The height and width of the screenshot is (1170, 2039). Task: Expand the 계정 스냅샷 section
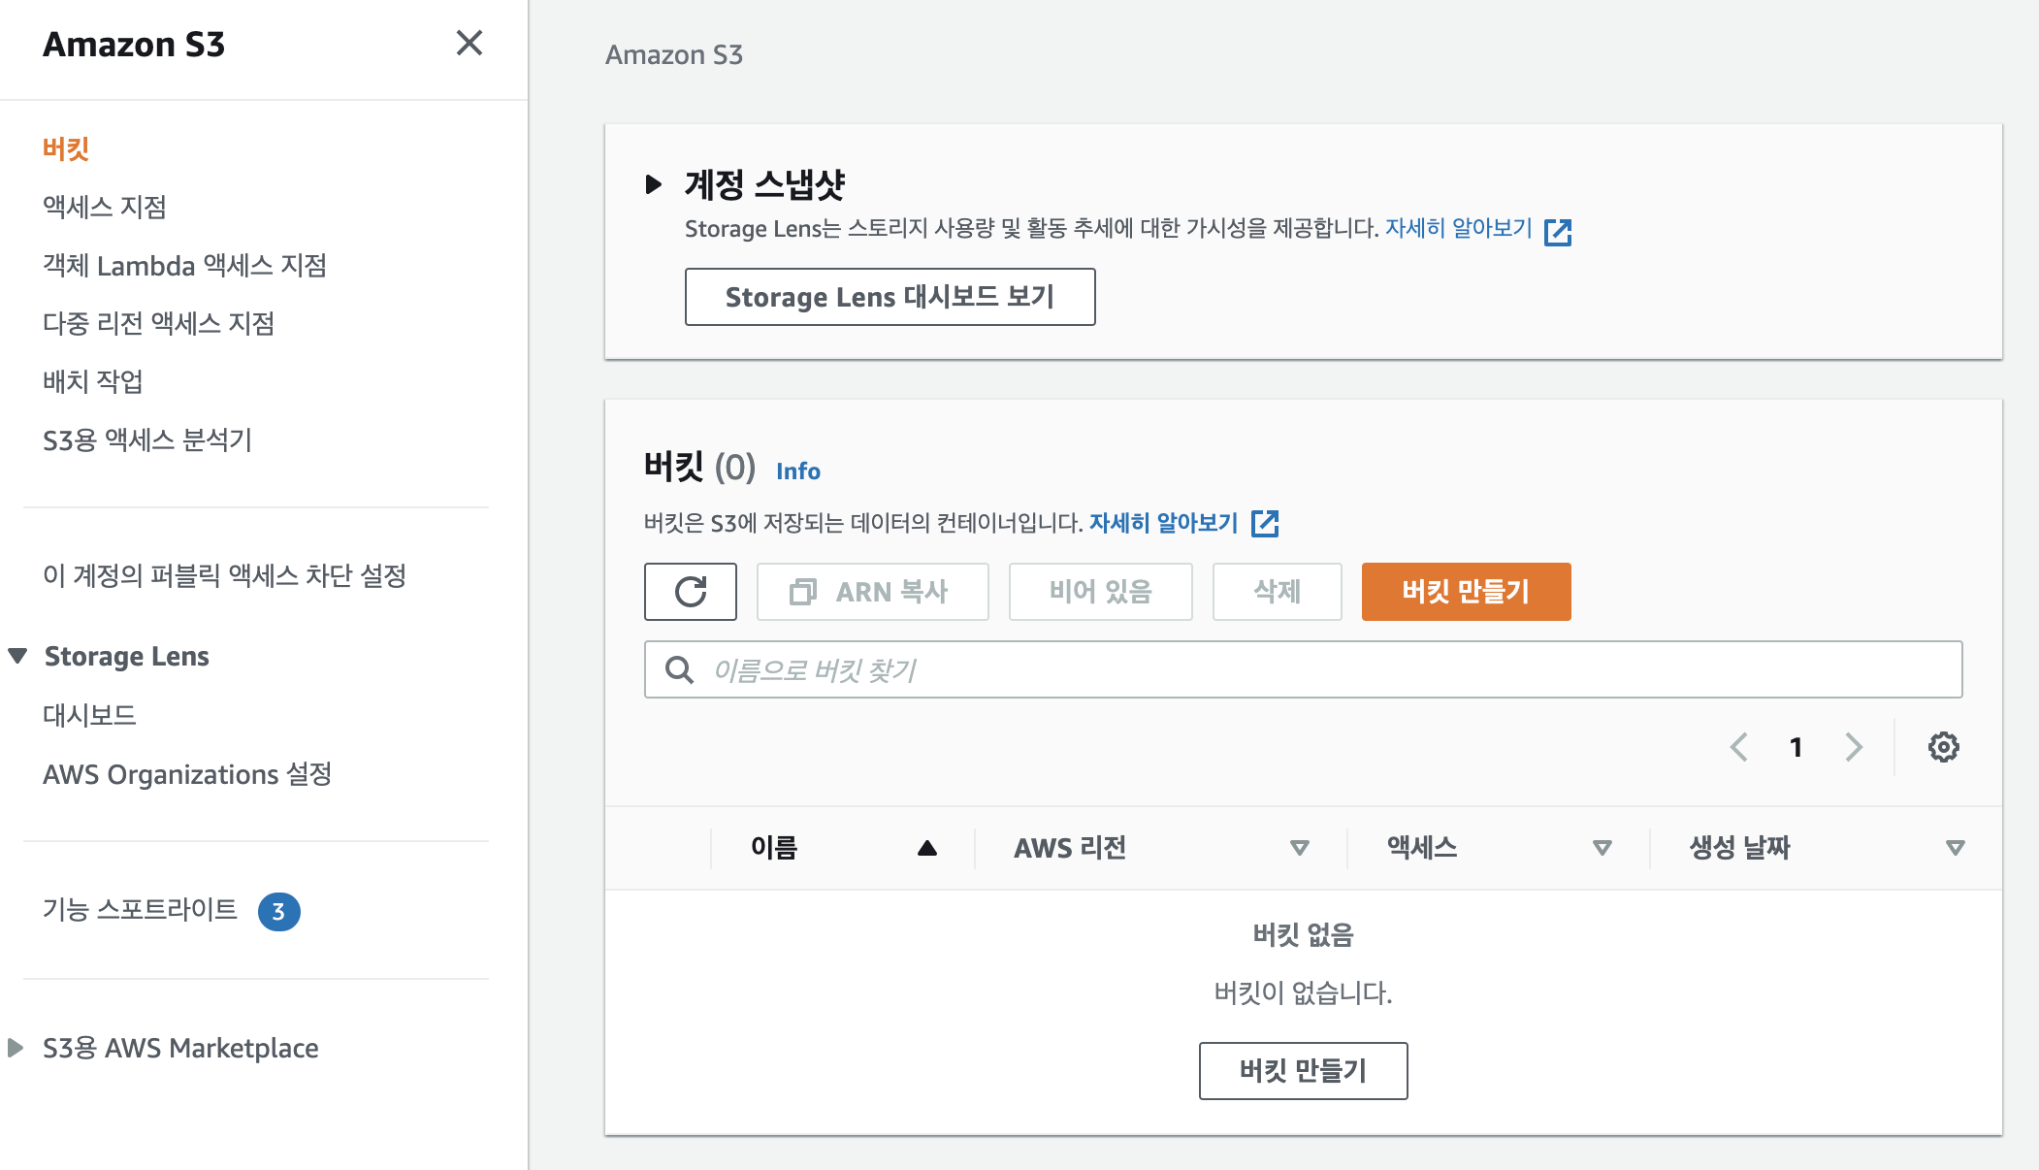[654, 183]
